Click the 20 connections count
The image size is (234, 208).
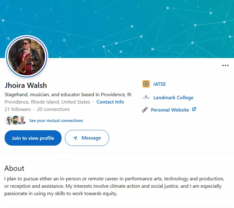point(53,109)
